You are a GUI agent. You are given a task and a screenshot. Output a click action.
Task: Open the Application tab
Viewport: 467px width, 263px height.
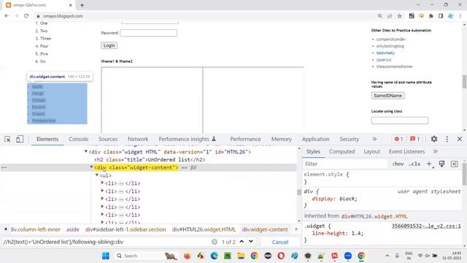[315, 139]
